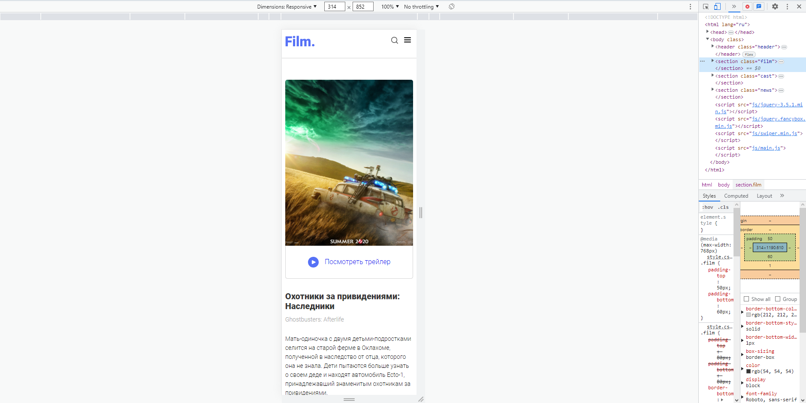Expand the section.cast node in the DOM tree

(713, 75)
